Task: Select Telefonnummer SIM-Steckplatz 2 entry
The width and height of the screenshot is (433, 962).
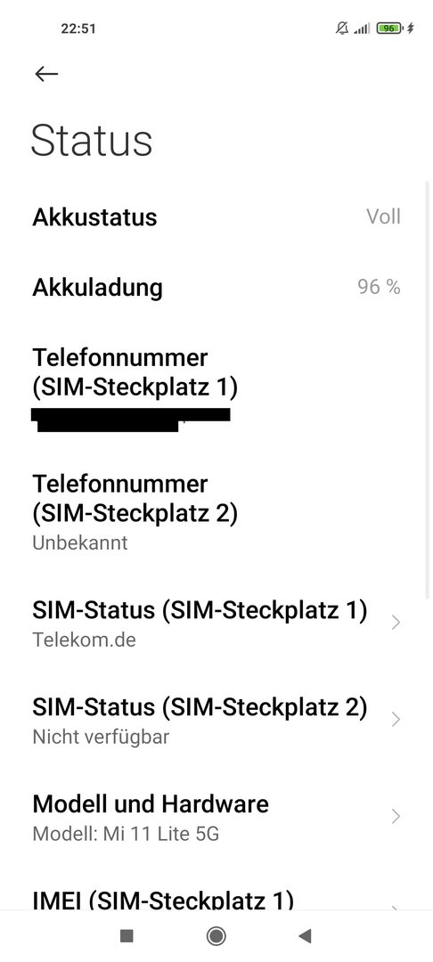Action: (x=216, y=513)
